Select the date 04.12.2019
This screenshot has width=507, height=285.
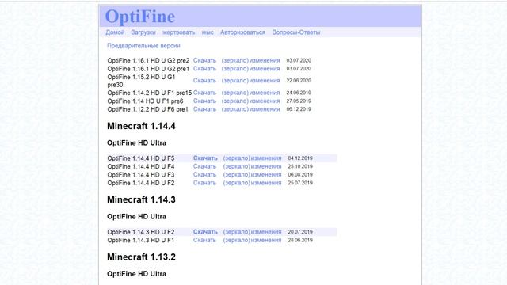[300, 158]
